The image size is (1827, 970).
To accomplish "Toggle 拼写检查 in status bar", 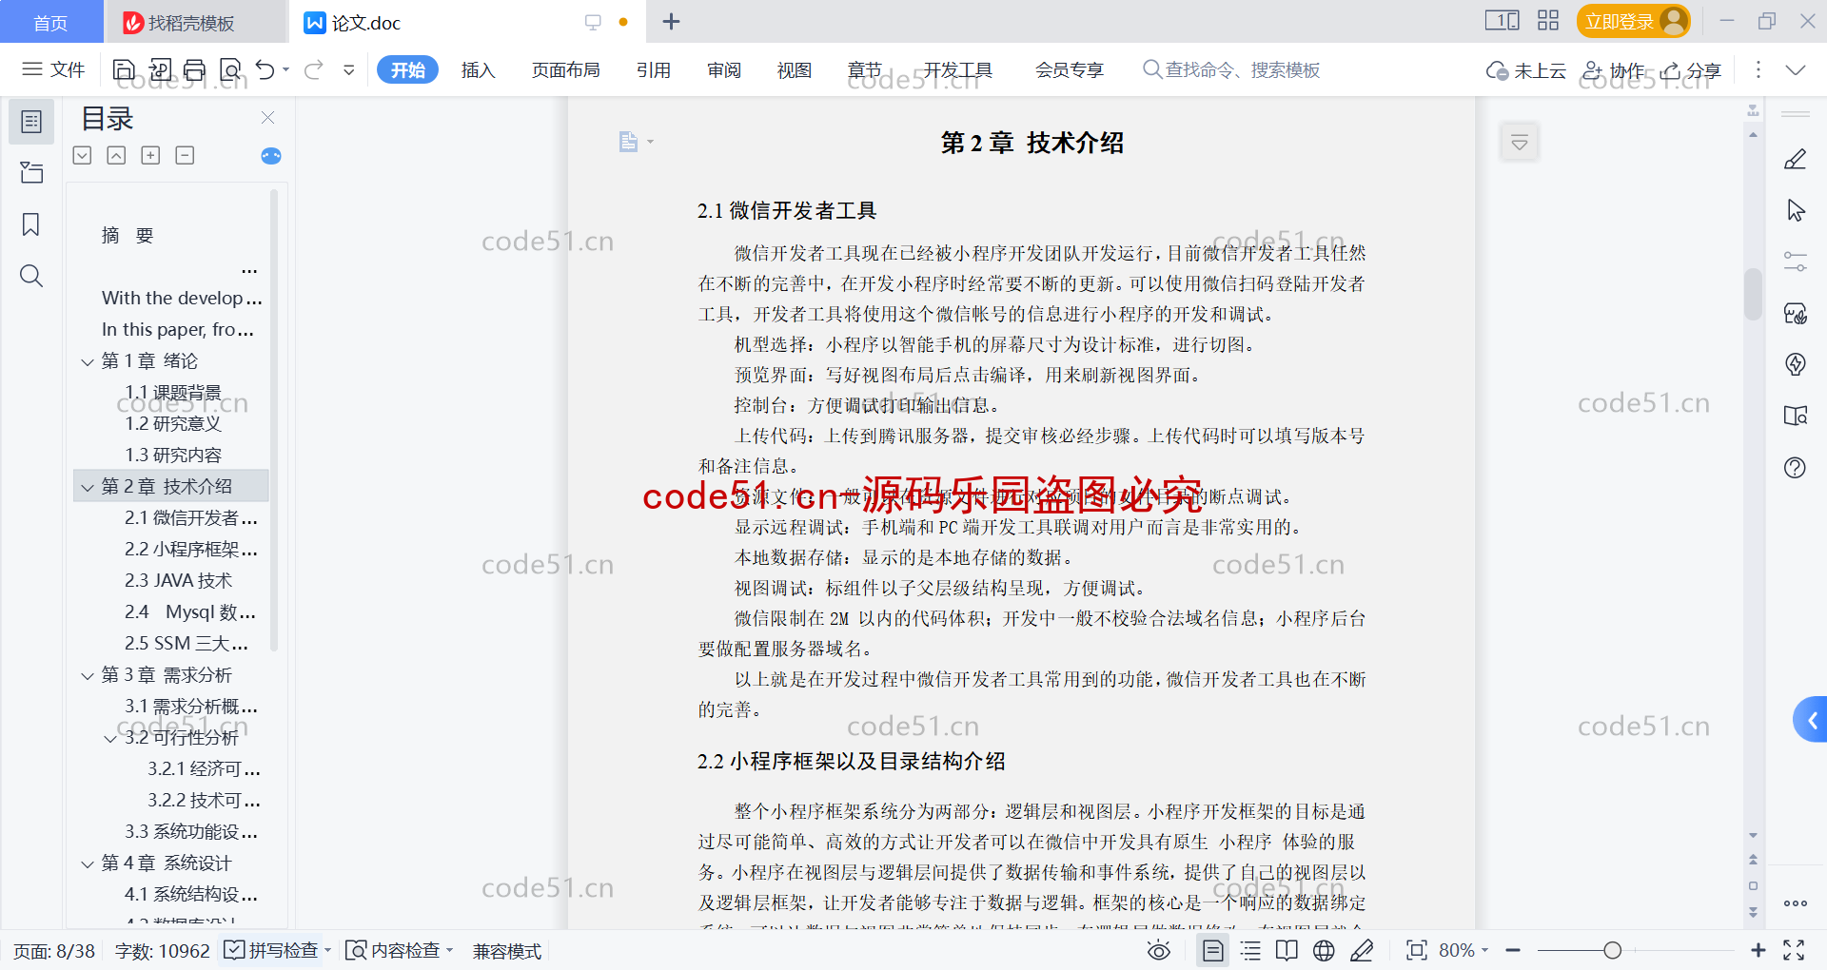I will (270, 950).
